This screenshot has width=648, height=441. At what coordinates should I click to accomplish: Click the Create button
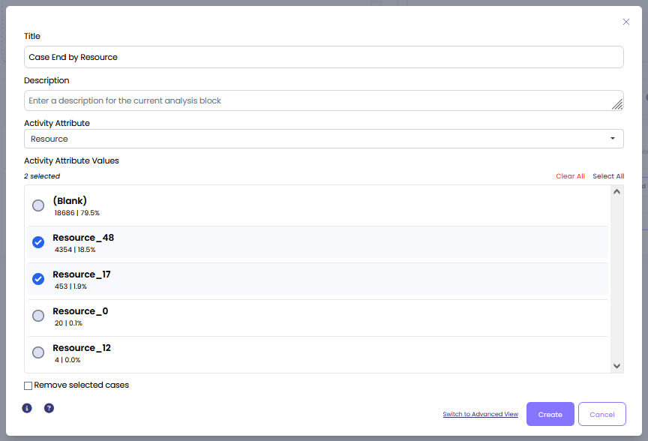(550, 414)
